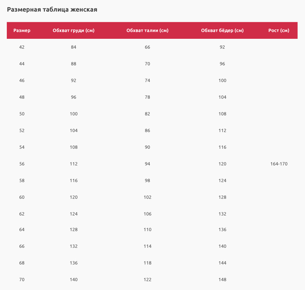The height and width of the screenshot is (290, 305).
Task: Click the height value 164-170
Action: click(279, 164)
